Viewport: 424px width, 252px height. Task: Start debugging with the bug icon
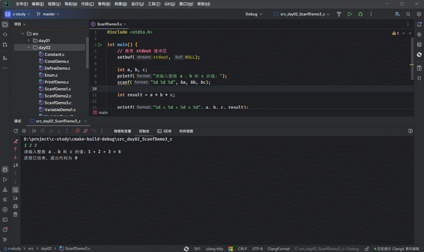pos(360,14)
